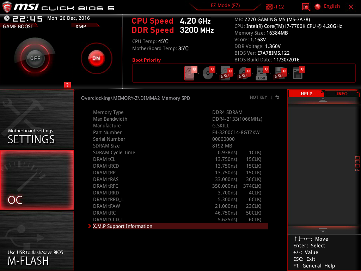Click the DRAM tRAS value 33.000ns
The height and width of the screenshot is (271, 361).
point(226,179)
